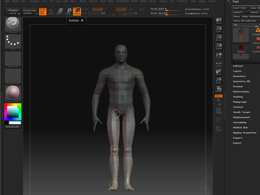Click the Zoom canvas icon on right shelf
Viewport: 260px width, 195px height.
click(218, 29)
